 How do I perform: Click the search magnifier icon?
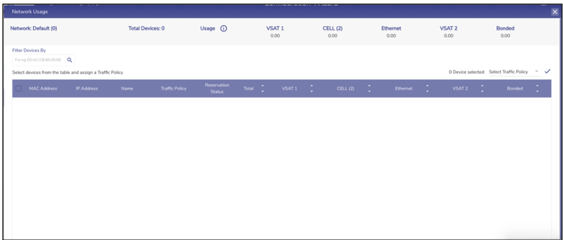(69, 60)
